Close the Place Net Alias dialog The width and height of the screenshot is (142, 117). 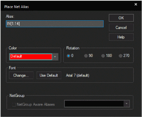point(136,4)
